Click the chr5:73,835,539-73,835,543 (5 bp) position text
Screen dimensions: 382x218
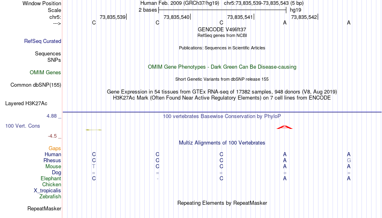[264, 3]
